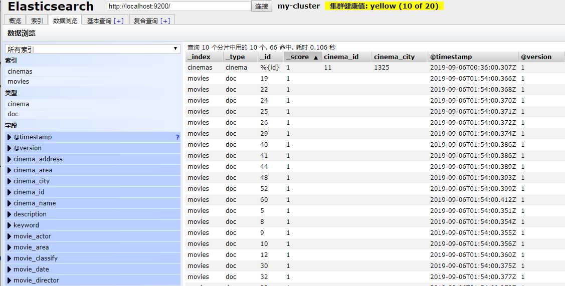Sort by the _id column header
This screenshot has height=286, width=565.
pos(270,57)
